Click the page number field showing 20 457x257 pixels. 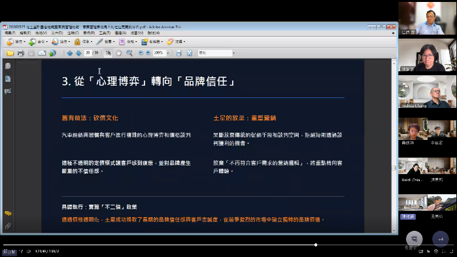[x=88, y=53]
